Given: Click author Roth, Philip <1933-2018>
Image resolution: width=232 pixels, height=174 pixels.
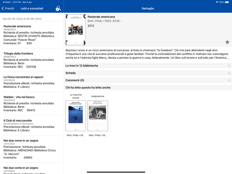Looking at the screenshot, I should tap(104, 21).
